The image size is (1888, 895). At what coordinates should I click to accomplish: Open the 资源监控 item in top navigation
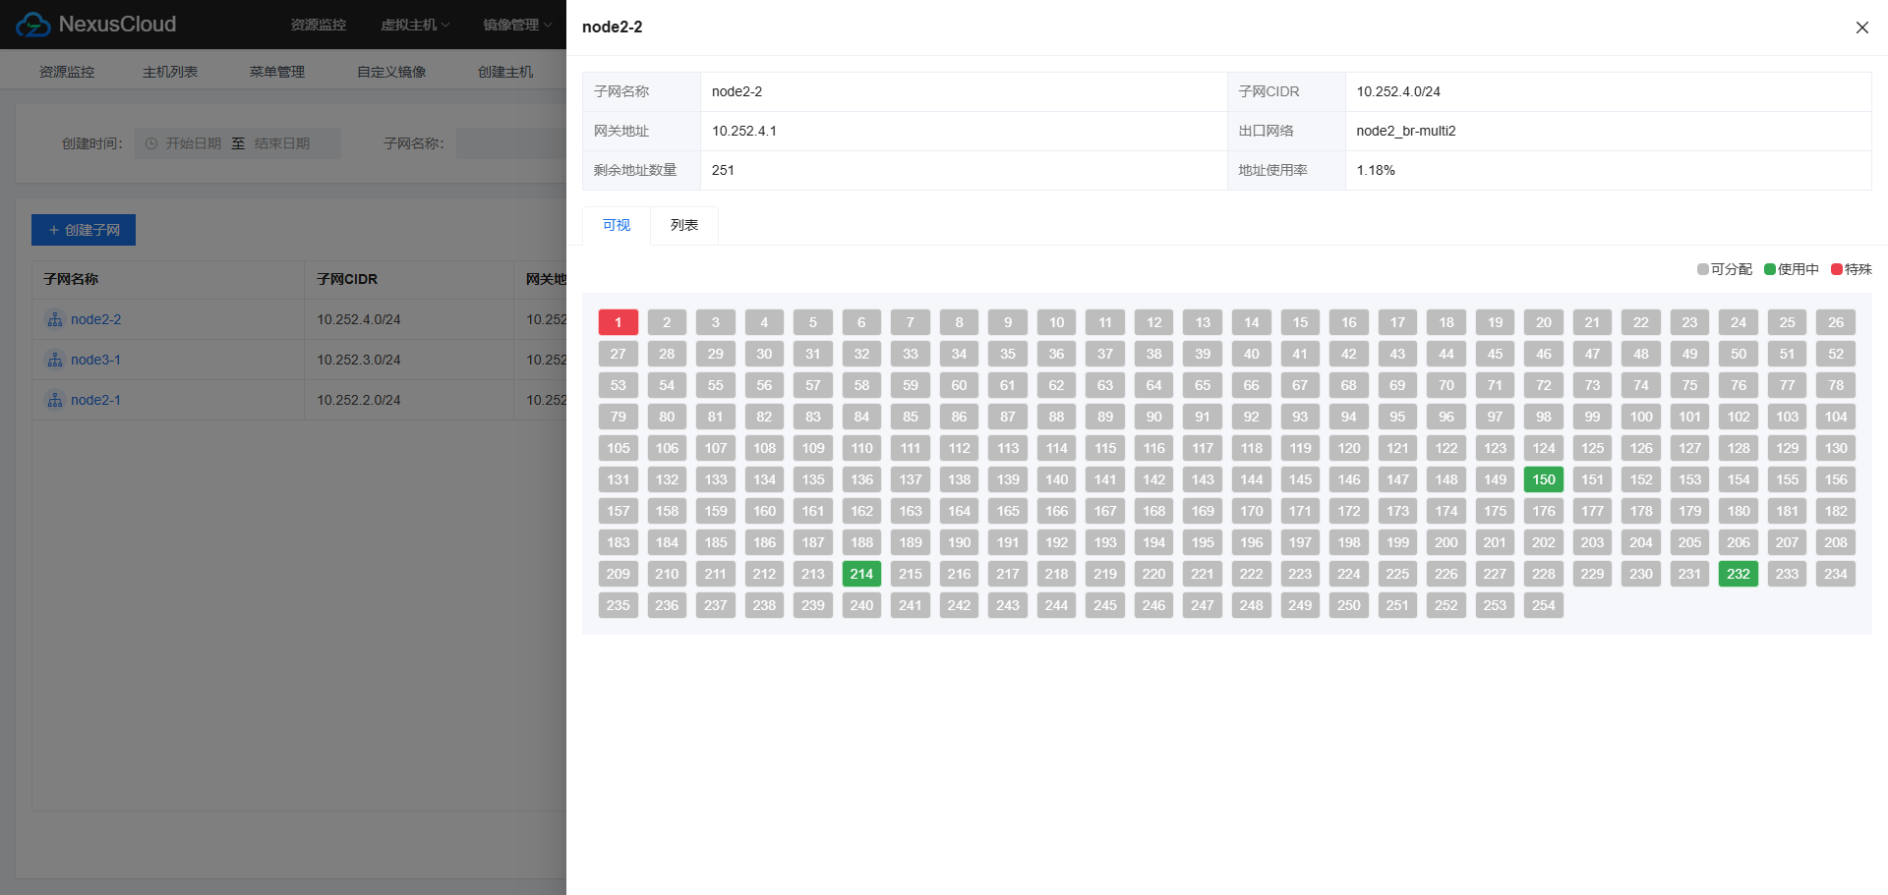click(x=318, y=25)
